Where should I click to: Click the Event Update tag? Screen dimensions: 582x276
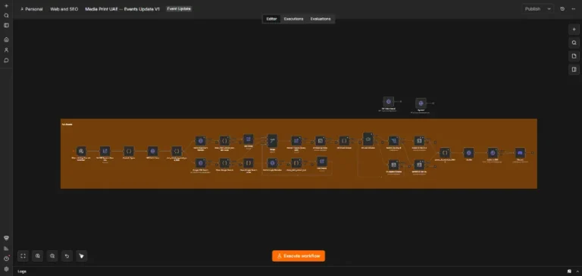pyautogui.click(x=179, y=8)
